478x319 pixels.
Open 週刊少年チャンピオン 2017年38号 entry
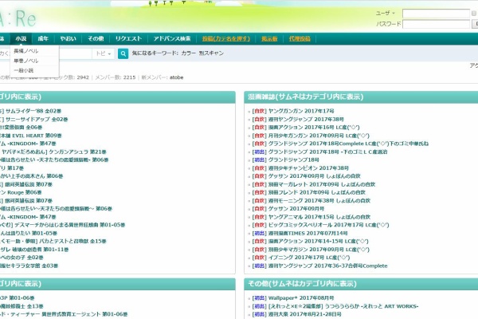tap(308, 168)
